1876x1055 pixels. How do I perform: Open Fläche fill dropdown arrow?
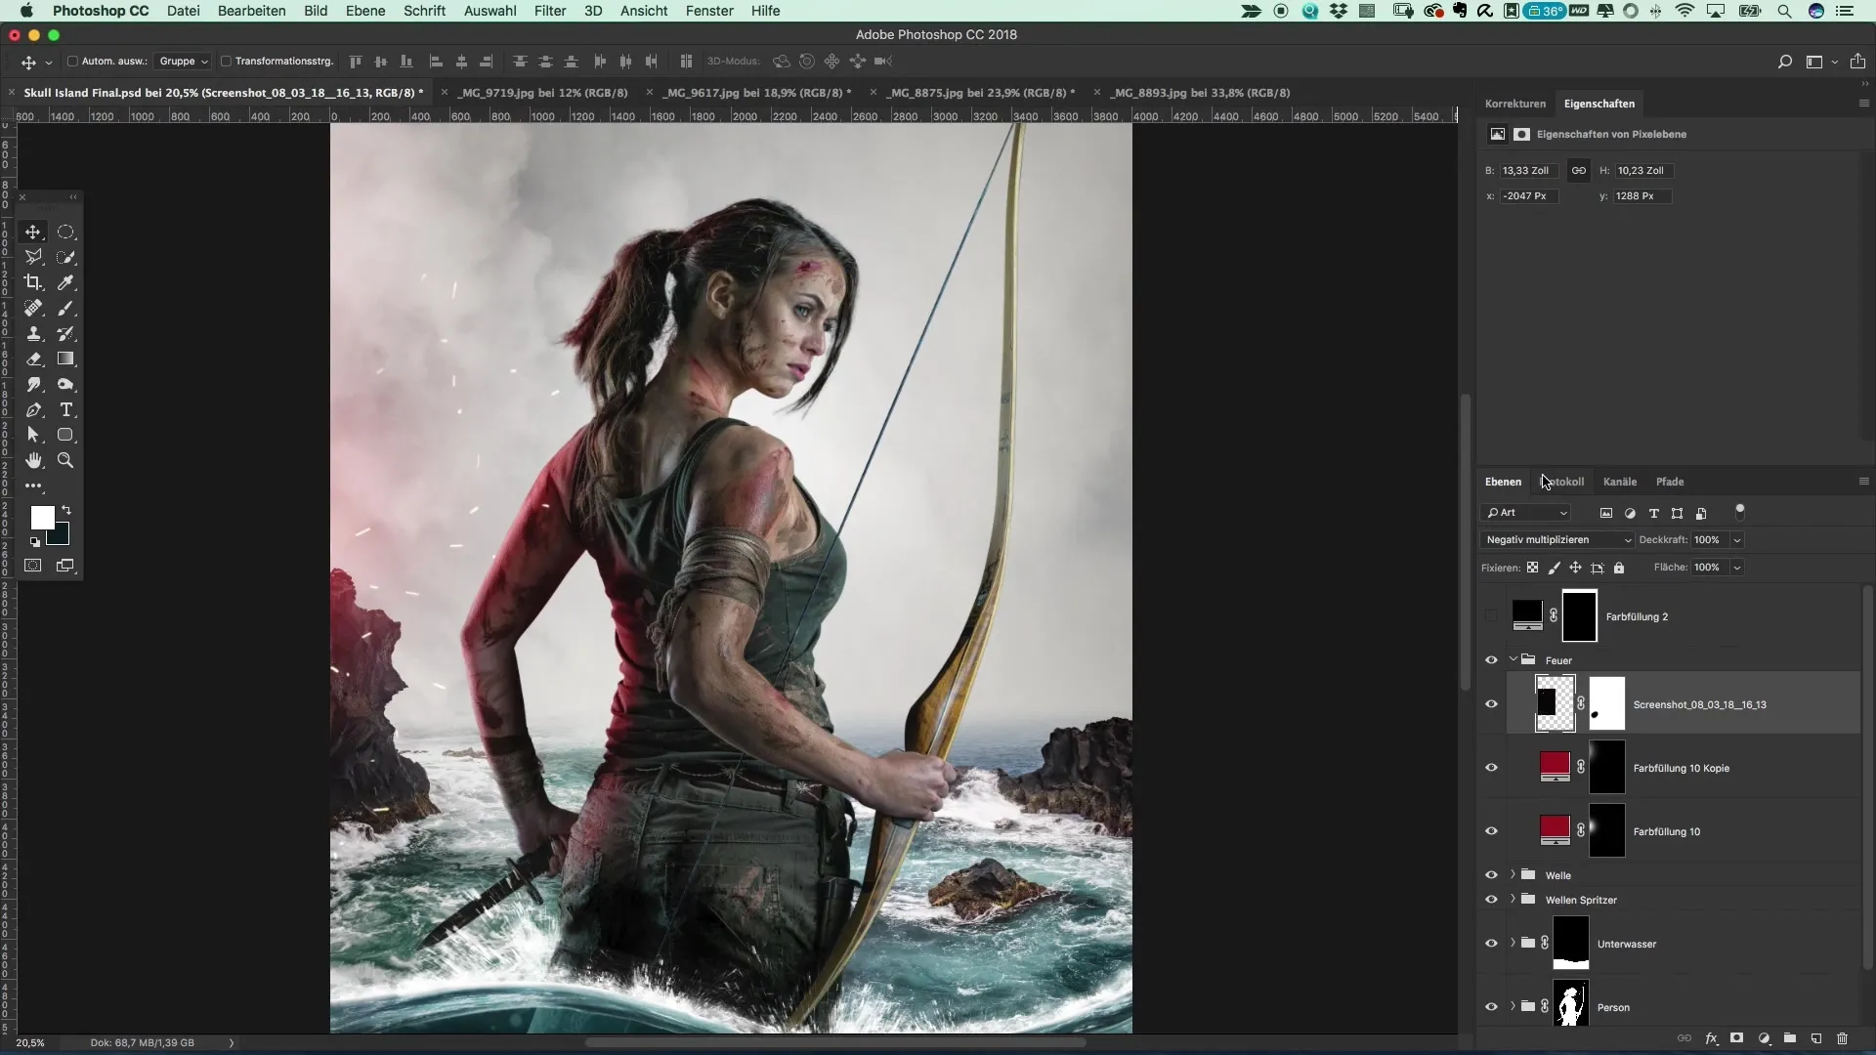pyautogui.click(x=1737, y=568)
